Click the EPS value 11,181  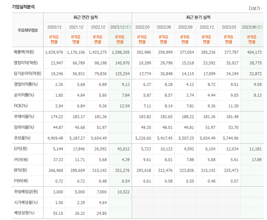point(256,149)
